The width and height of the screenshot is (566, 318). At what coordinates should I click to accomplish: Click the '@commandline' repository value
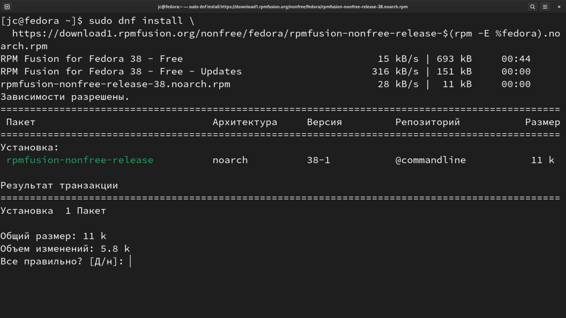pos(431,160)
